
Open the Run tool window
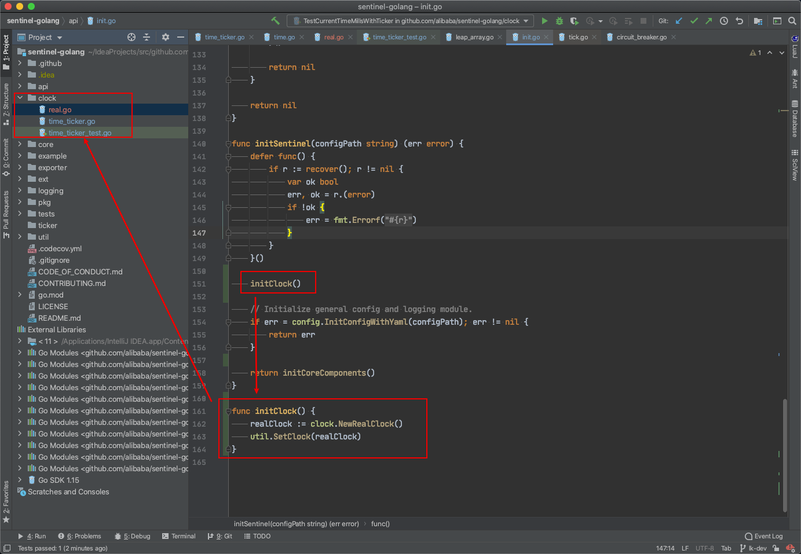[32, 536]
